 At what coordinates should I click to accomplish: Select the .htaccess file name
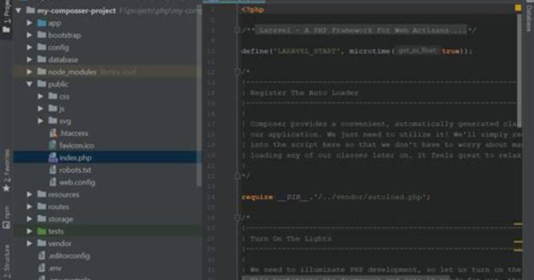coord(74,133)
